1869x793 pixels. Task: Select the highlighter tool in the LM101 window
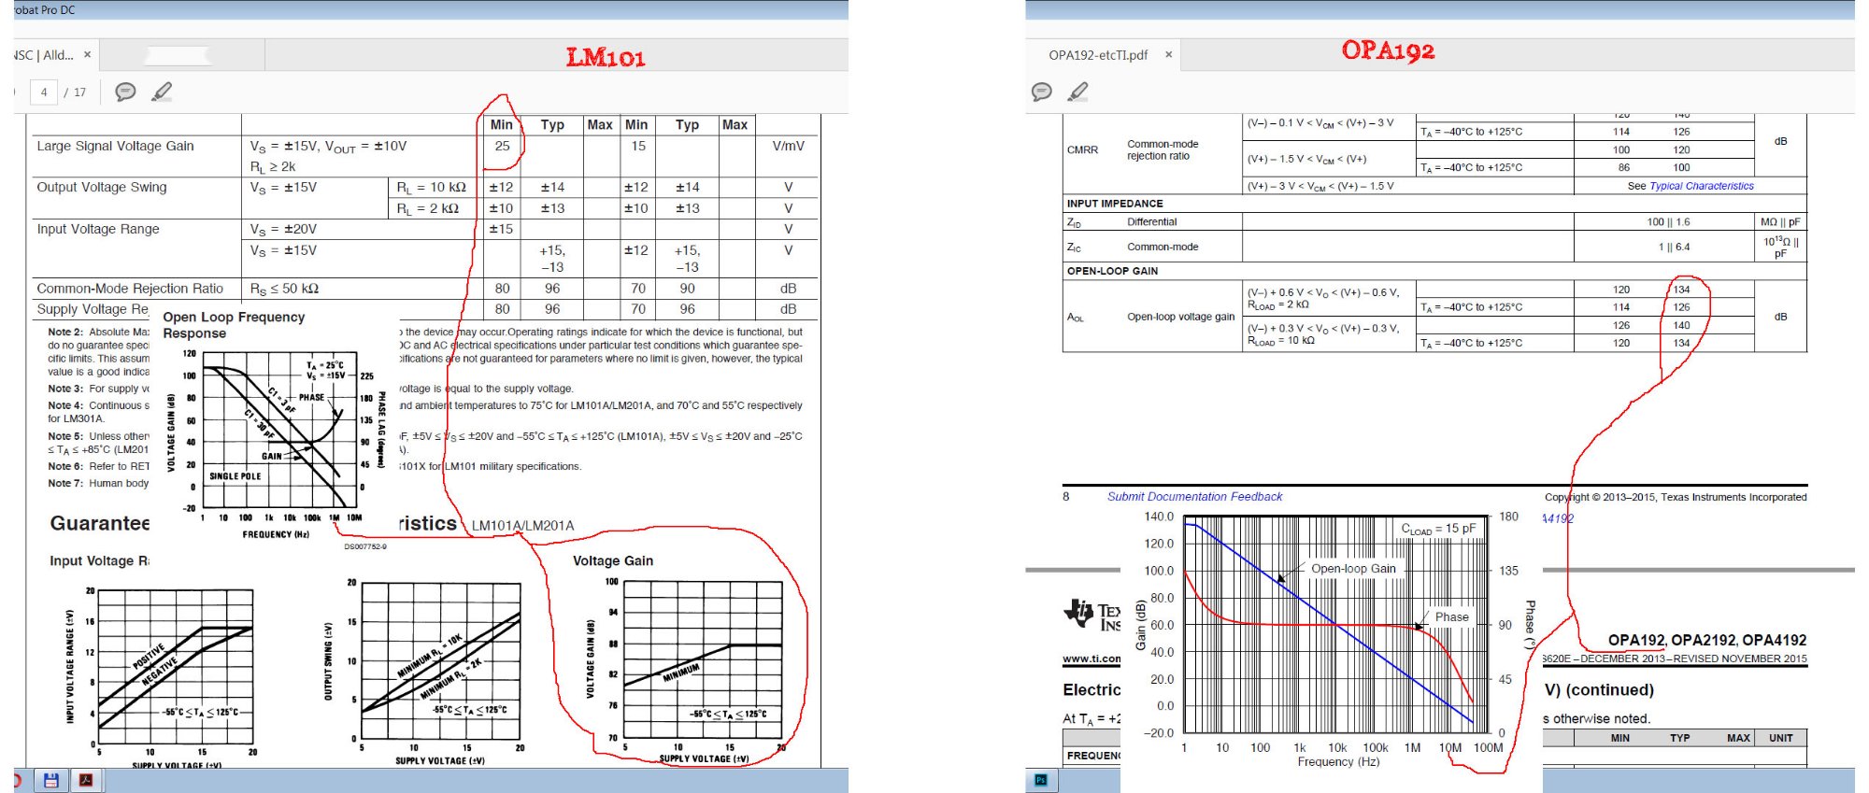click(162, 92)
